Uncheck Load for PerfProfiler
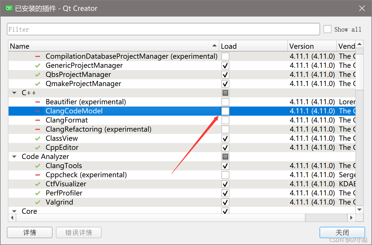 pyautogui.click(x=225, y=193)
